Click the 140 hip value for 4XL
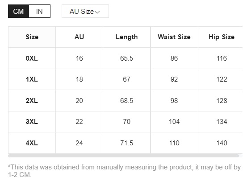The width and height of the screenshot is (251, 181). click(x=222, y=143)
